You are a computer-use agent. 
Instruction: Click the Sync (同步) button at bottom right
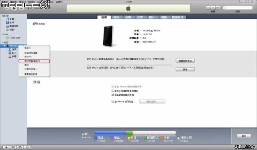click(244, 136)
